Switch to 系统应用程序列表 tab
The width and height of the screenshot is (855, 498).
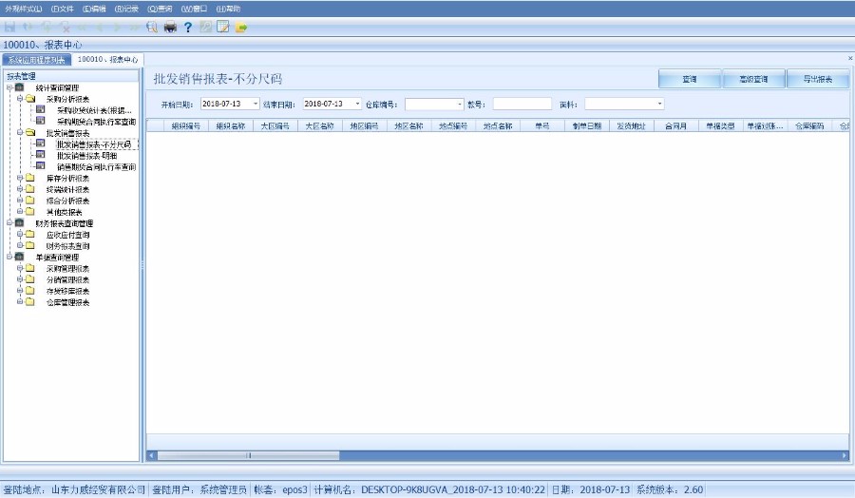(36, 60)
